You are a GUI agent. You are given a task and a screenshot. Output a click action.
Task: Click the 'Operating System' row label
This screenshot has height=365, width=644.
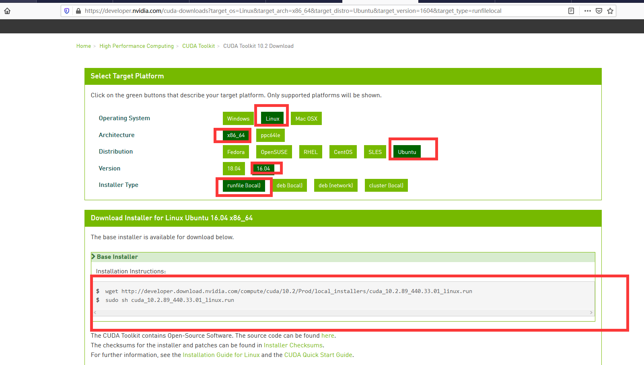tap(124, 118)
